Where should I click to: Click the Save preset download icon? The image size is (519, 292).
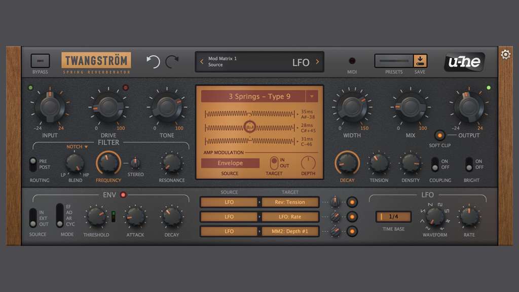click(x=421, y=61)
